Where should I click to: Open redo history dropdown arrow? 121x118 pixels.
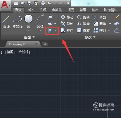coord(64,3)
